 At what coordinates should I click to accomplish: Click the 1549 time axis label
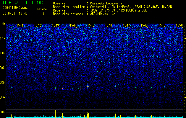click(x=162, y=25)
